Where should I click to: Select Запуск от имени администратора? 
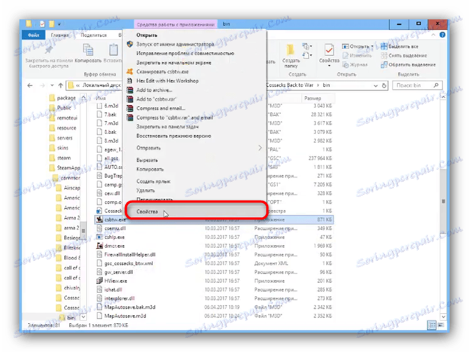[176, 44]
